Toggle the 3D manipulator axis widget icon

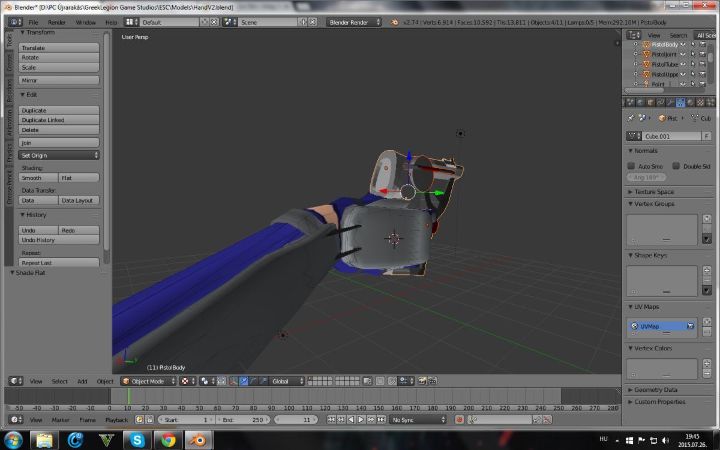(233, 381)
